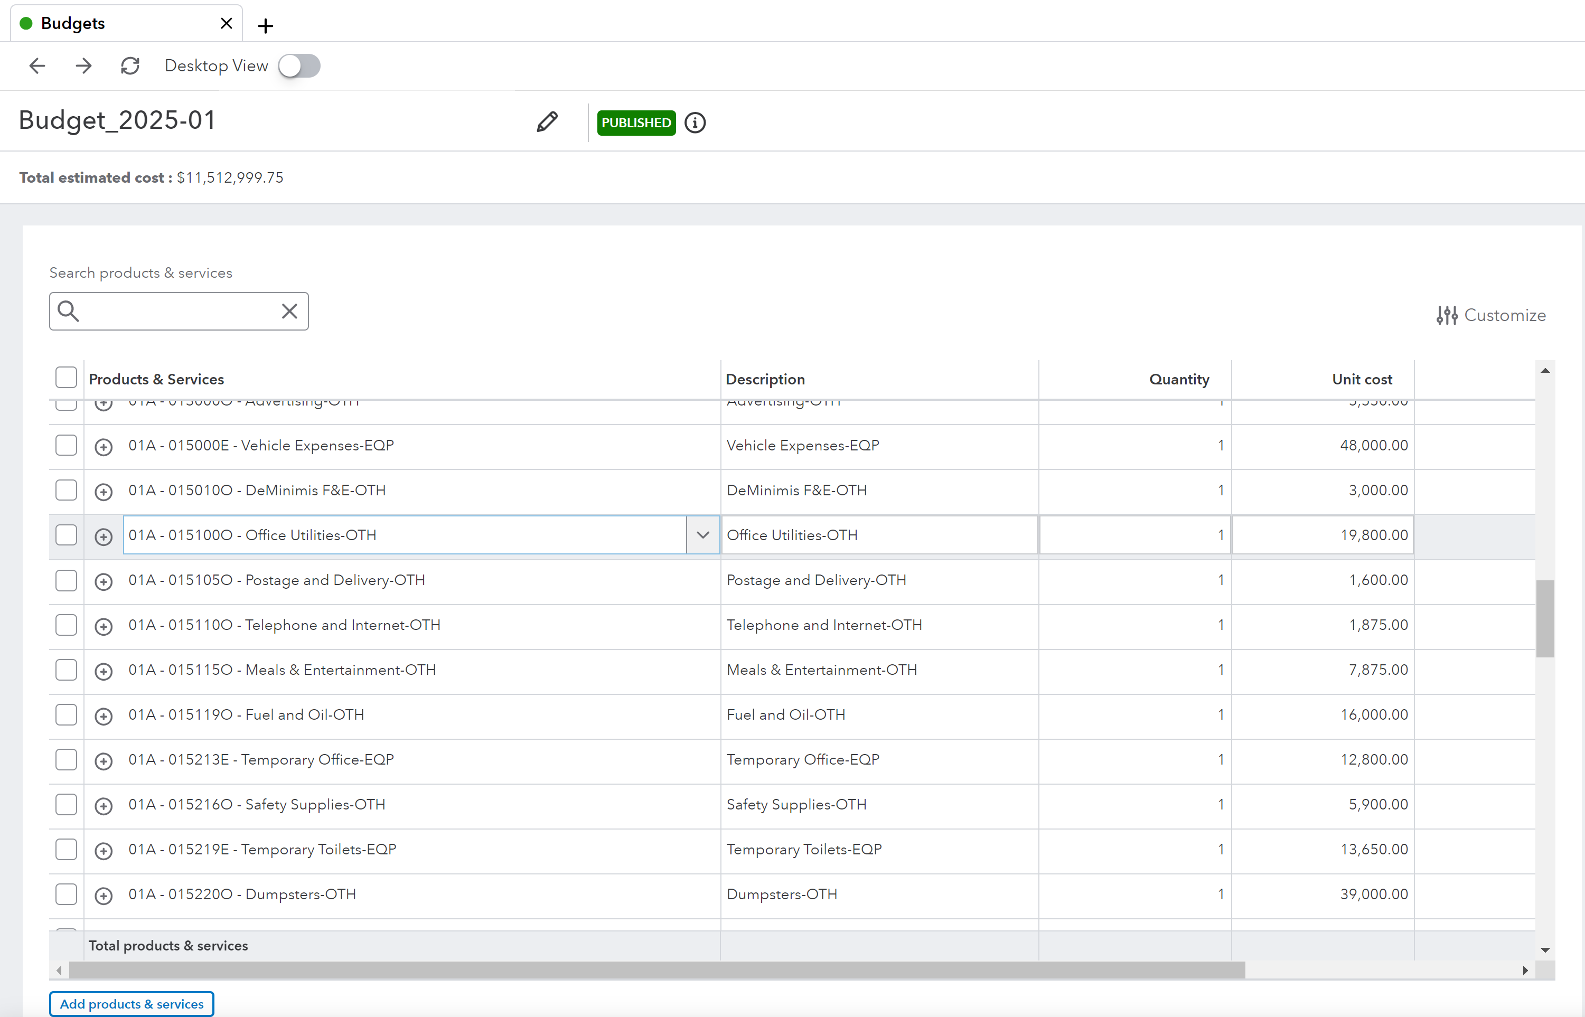This screenshot has height=1017, width=1585.
Task: Expand Safety Supplies-OTH row plus icon
Action: point(104,806)
